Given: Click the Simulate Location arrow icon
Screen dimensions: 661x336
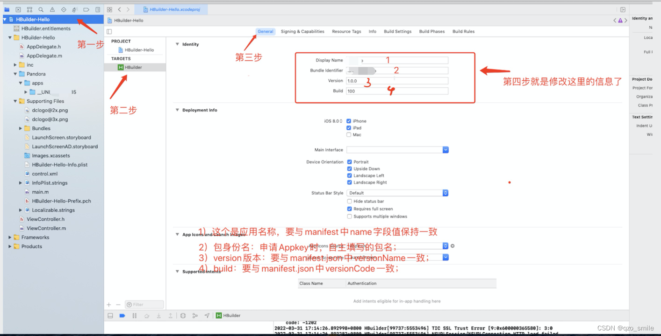Looking at the screenshot, I should (x=207, y=315).
